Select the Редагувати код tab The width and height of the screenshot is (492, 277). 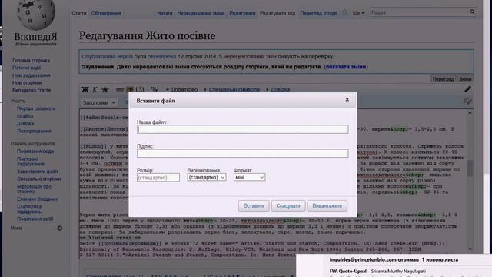(278, 13)
